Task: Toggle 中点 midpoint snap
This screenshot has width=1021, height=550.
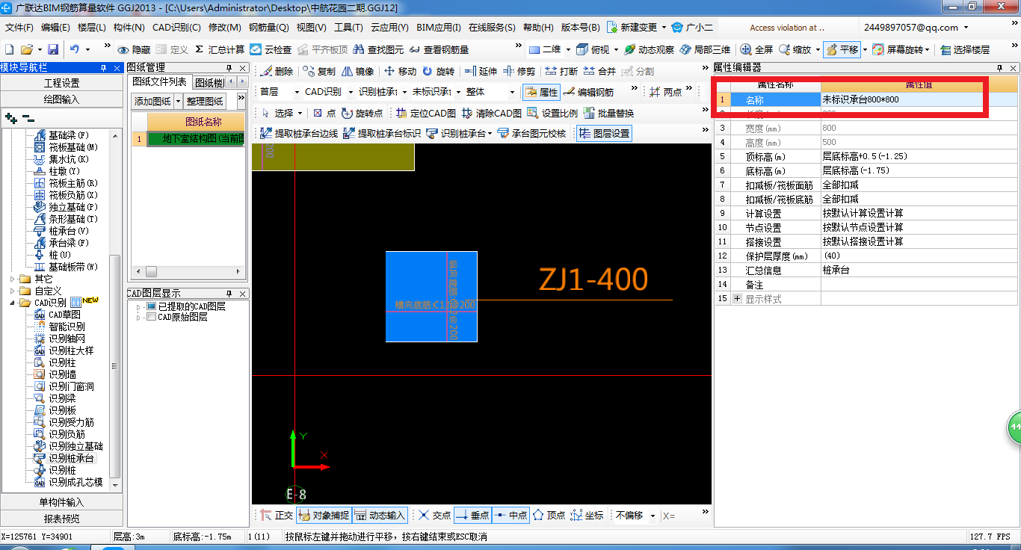Action: (x=510, y=516)
